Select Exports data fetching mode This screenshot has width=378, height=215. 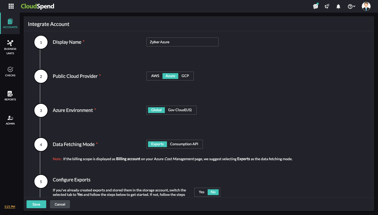157,144
